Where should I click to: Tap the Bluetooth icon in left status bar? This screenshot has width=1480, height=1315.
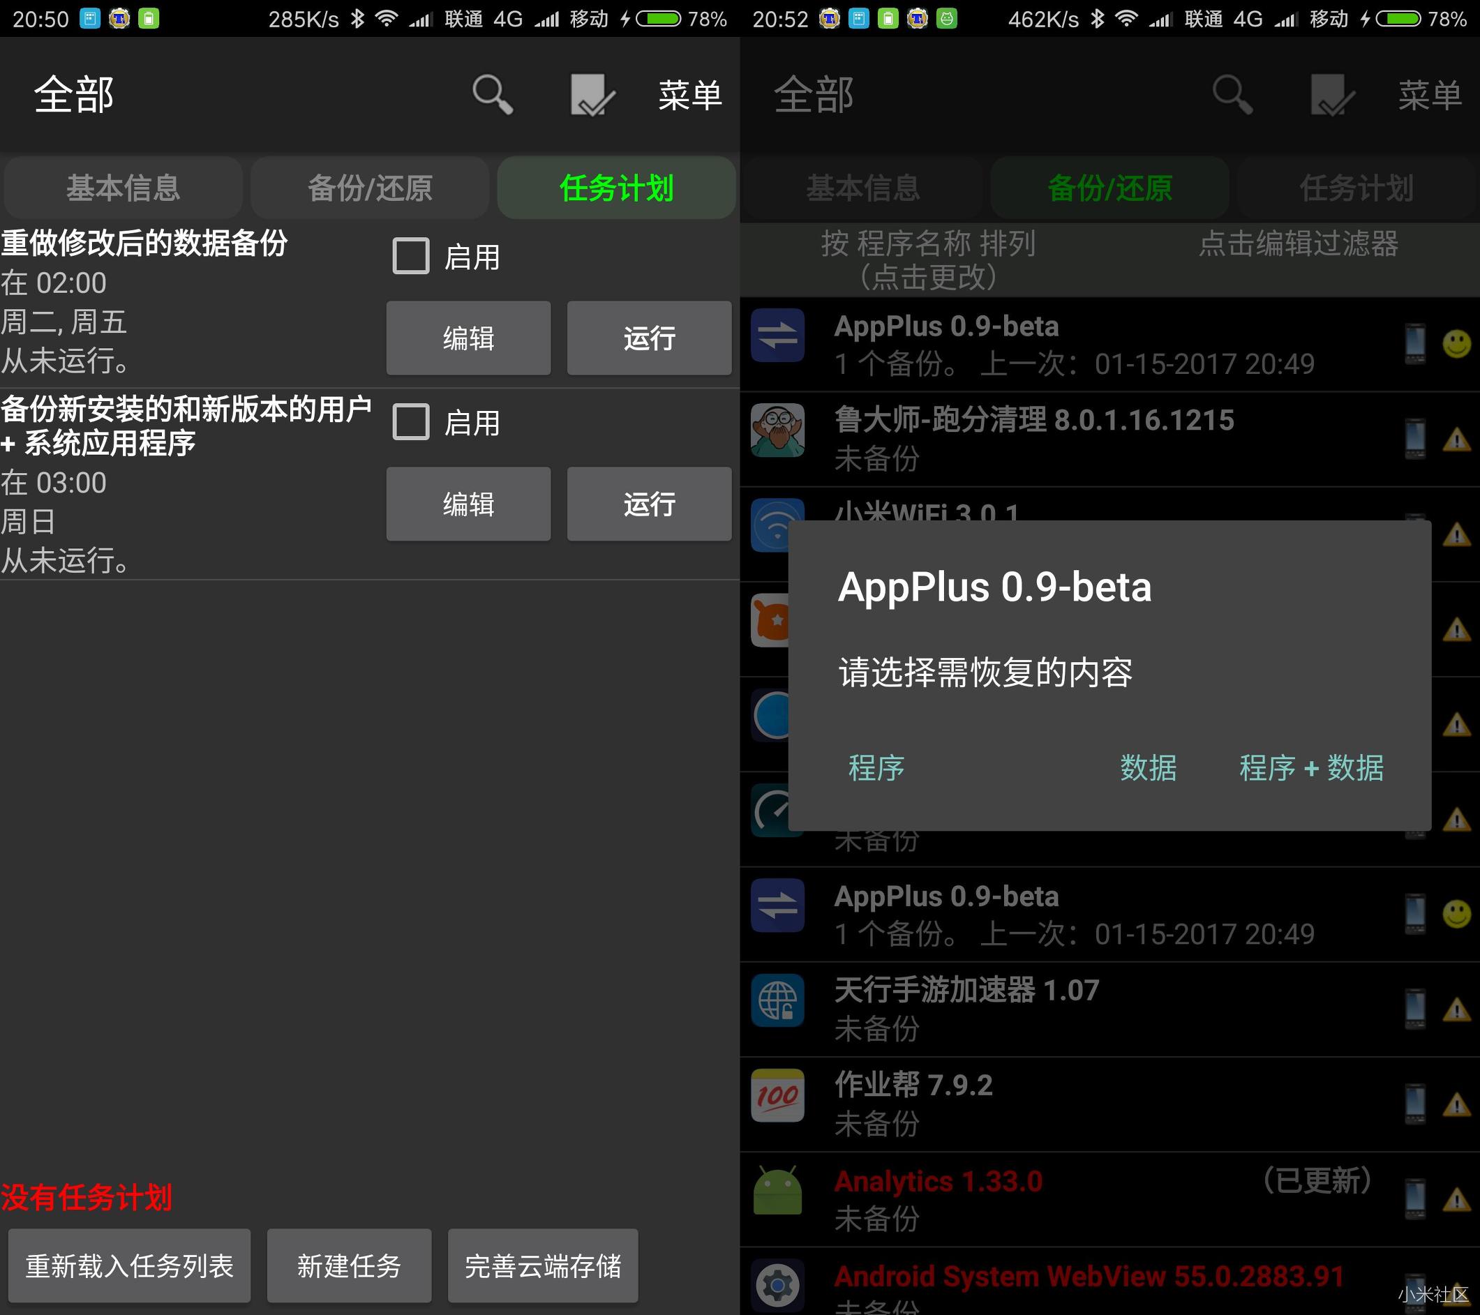pyautogui.click(x=357, y=18)
